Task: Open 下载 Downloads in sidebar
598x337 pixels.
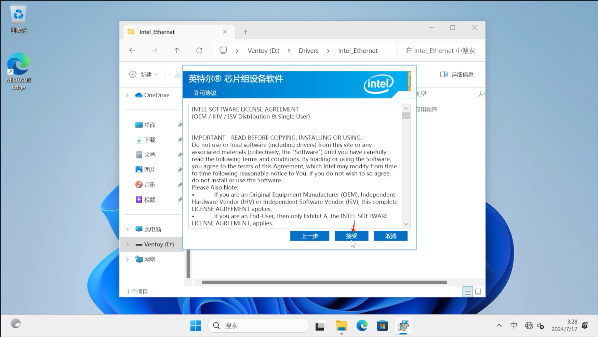Action: pos(146,140)
